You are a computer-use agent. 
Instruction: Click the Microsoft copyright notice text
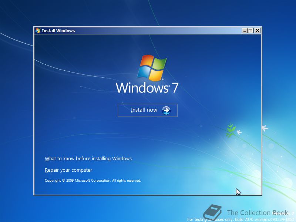93,181
